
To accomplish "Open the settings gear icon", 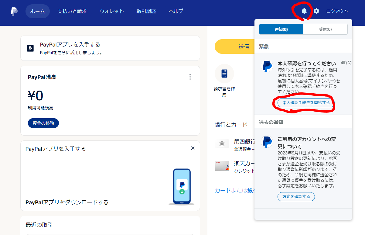I will pos(316,11).
